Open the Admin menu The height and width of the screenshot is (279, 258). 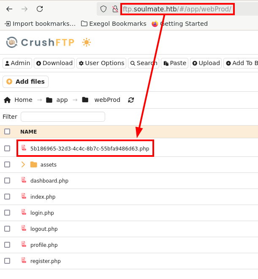[x=17, y=63]
